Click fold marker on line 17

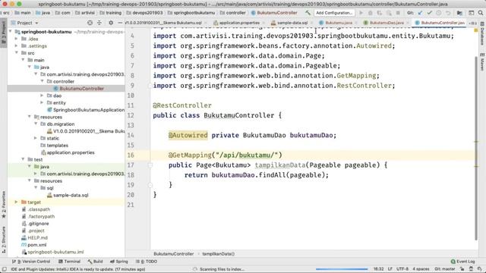150,165
